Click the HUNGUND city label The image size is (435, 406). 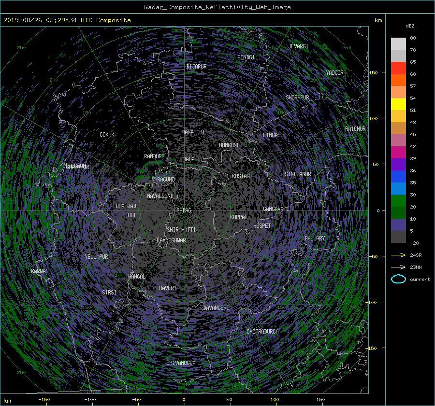point(229,145)
